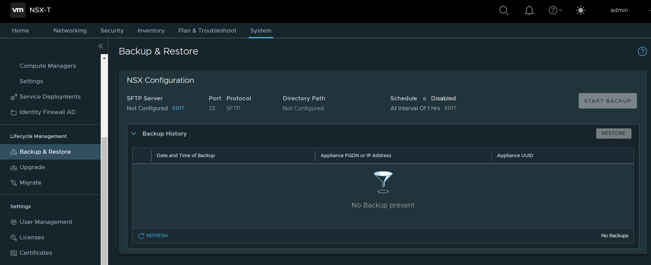Open the Service Deployments label
651x265 pixels.
(50, 97)
